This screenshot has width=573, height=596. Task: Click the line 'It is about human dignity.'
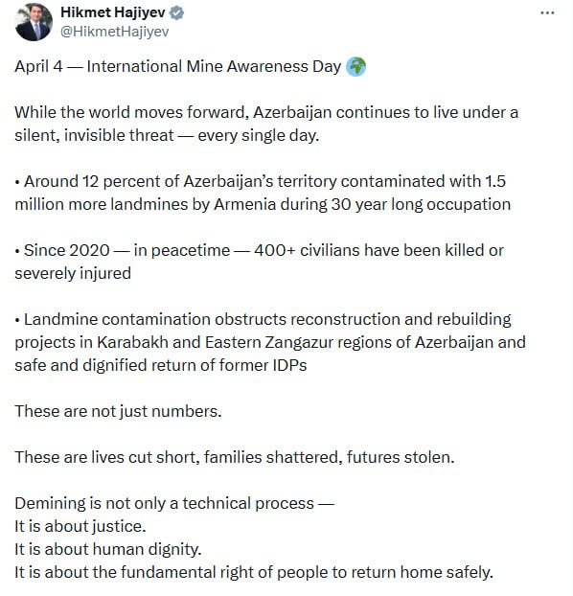tap(107, 549)
